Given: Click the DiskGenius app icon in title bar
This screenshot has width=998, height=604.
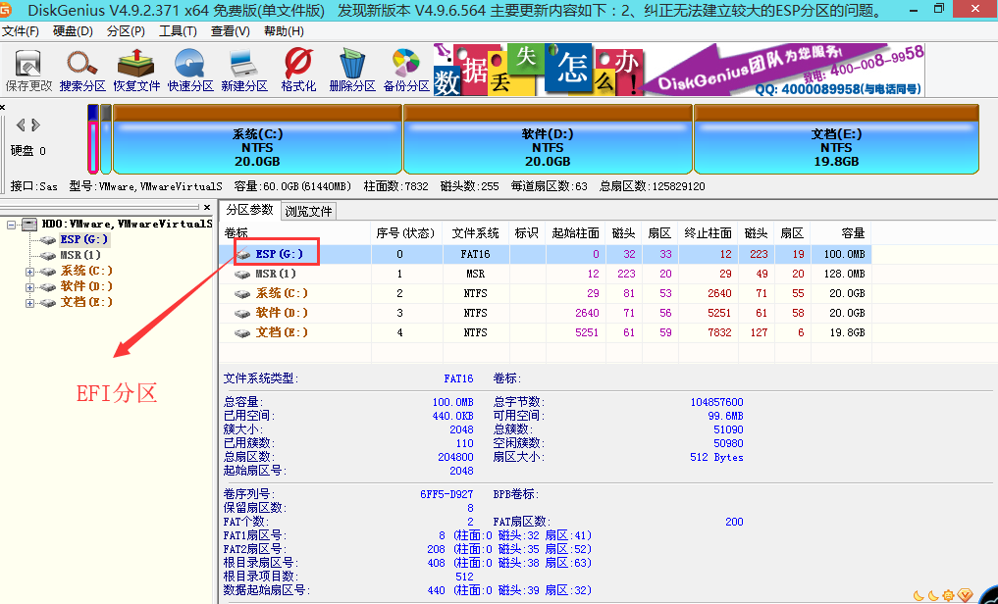Looking at the screenshot, I should coord(6,9).
